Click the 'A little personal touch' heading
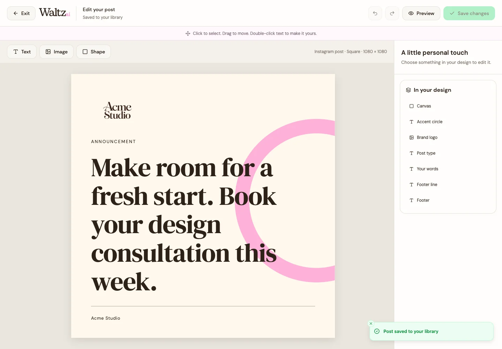This screenshot has height=349, width=502. coord(435,53)
